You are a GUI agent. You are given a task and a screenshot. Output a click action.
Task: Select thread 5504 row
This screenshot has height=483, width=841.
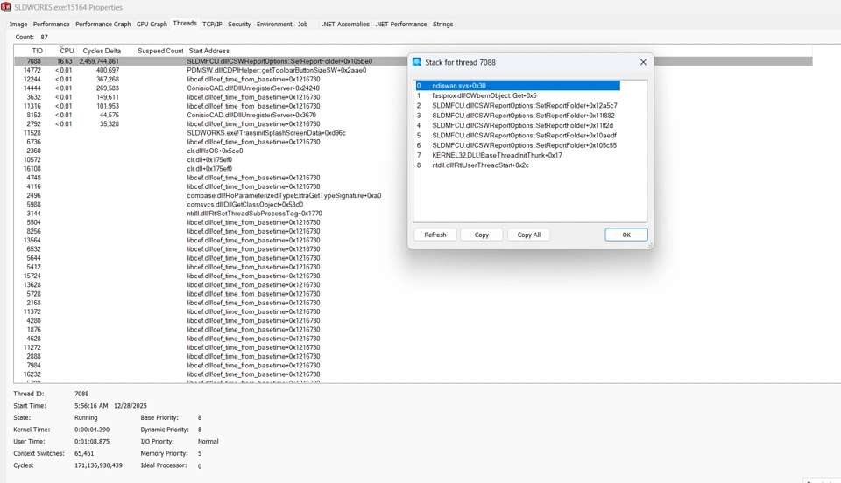coord(413,222)
